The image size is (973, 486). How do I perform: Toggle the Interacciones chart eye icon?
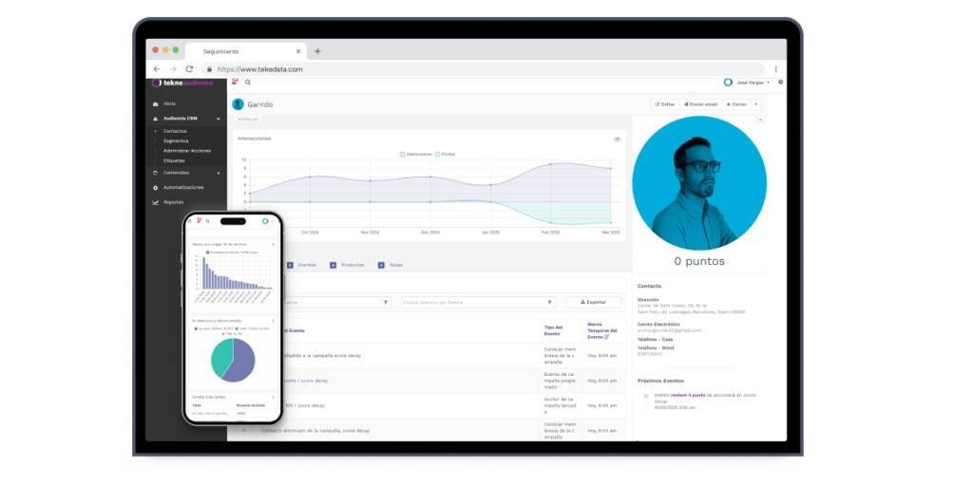pos(617,139)
